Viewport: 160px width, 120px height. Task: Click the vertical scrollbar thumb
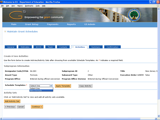pyautogui.click(x=158, y=55)
